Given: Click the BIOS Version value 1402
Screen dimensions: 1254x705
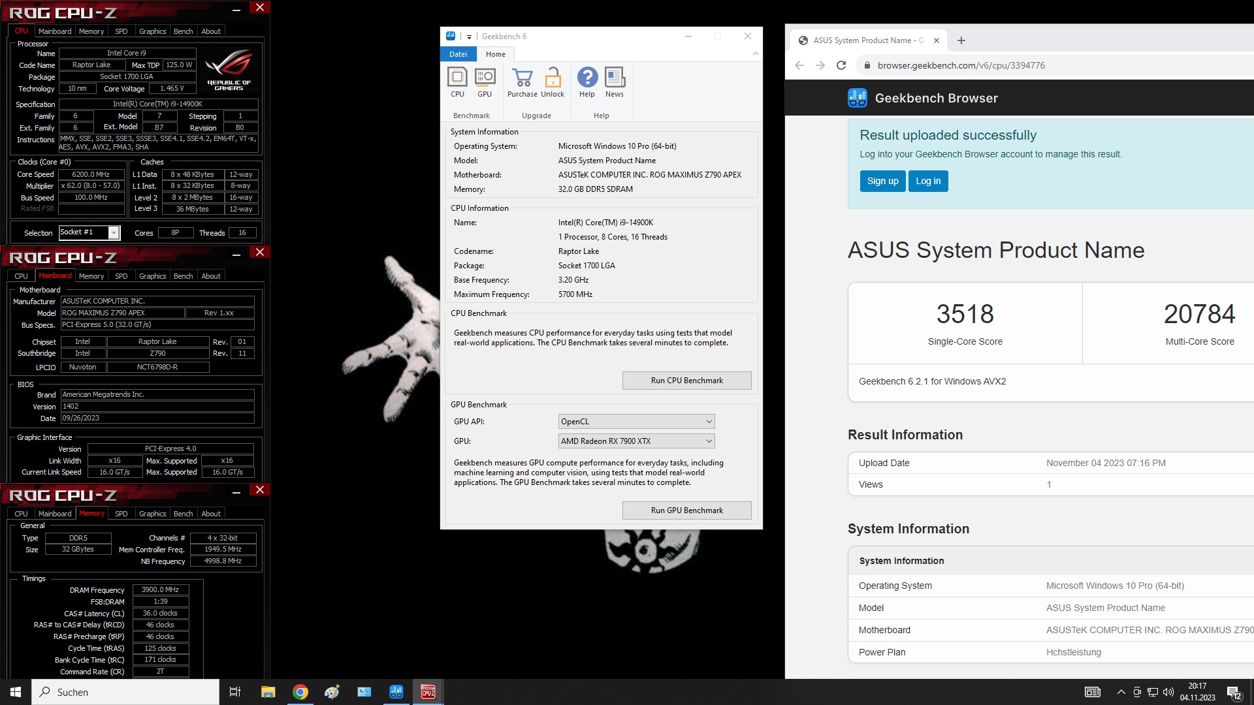Looking at the screenshot, I should pos(157,406).
